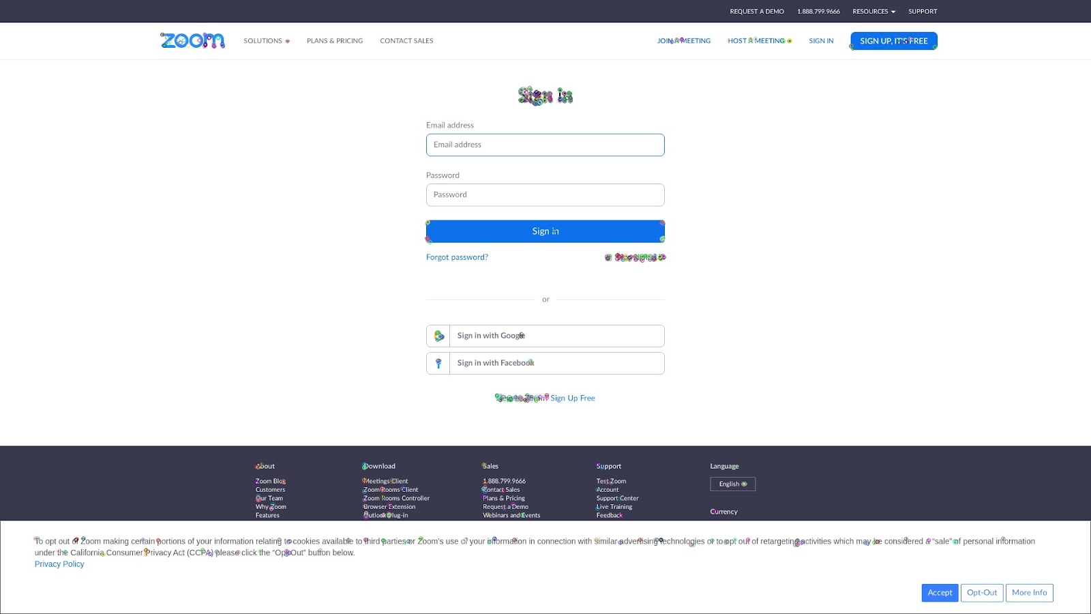Open Webinars and Events footer link

(511, 515)
